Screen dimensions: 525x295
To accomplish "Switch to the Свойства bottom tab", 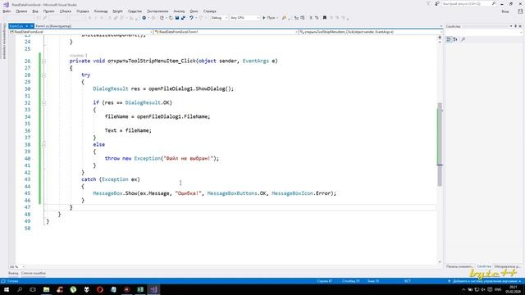I will (x=484, y=266).
